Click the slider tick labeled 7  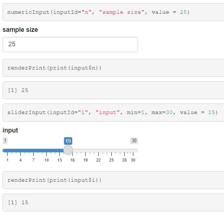[33, 160]
